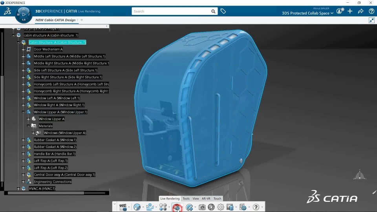Select Engineering Connections item
Screen dimensions: 377x212
pyautogui.click(x=53, y=182)
